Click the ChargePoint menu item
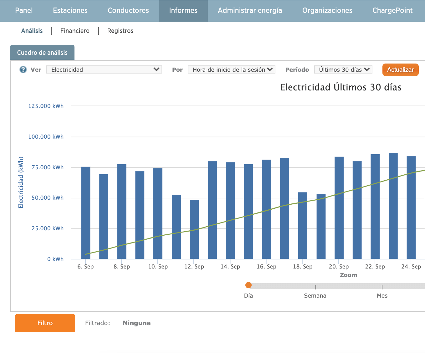The image size is (425, 353). (392, 11)
